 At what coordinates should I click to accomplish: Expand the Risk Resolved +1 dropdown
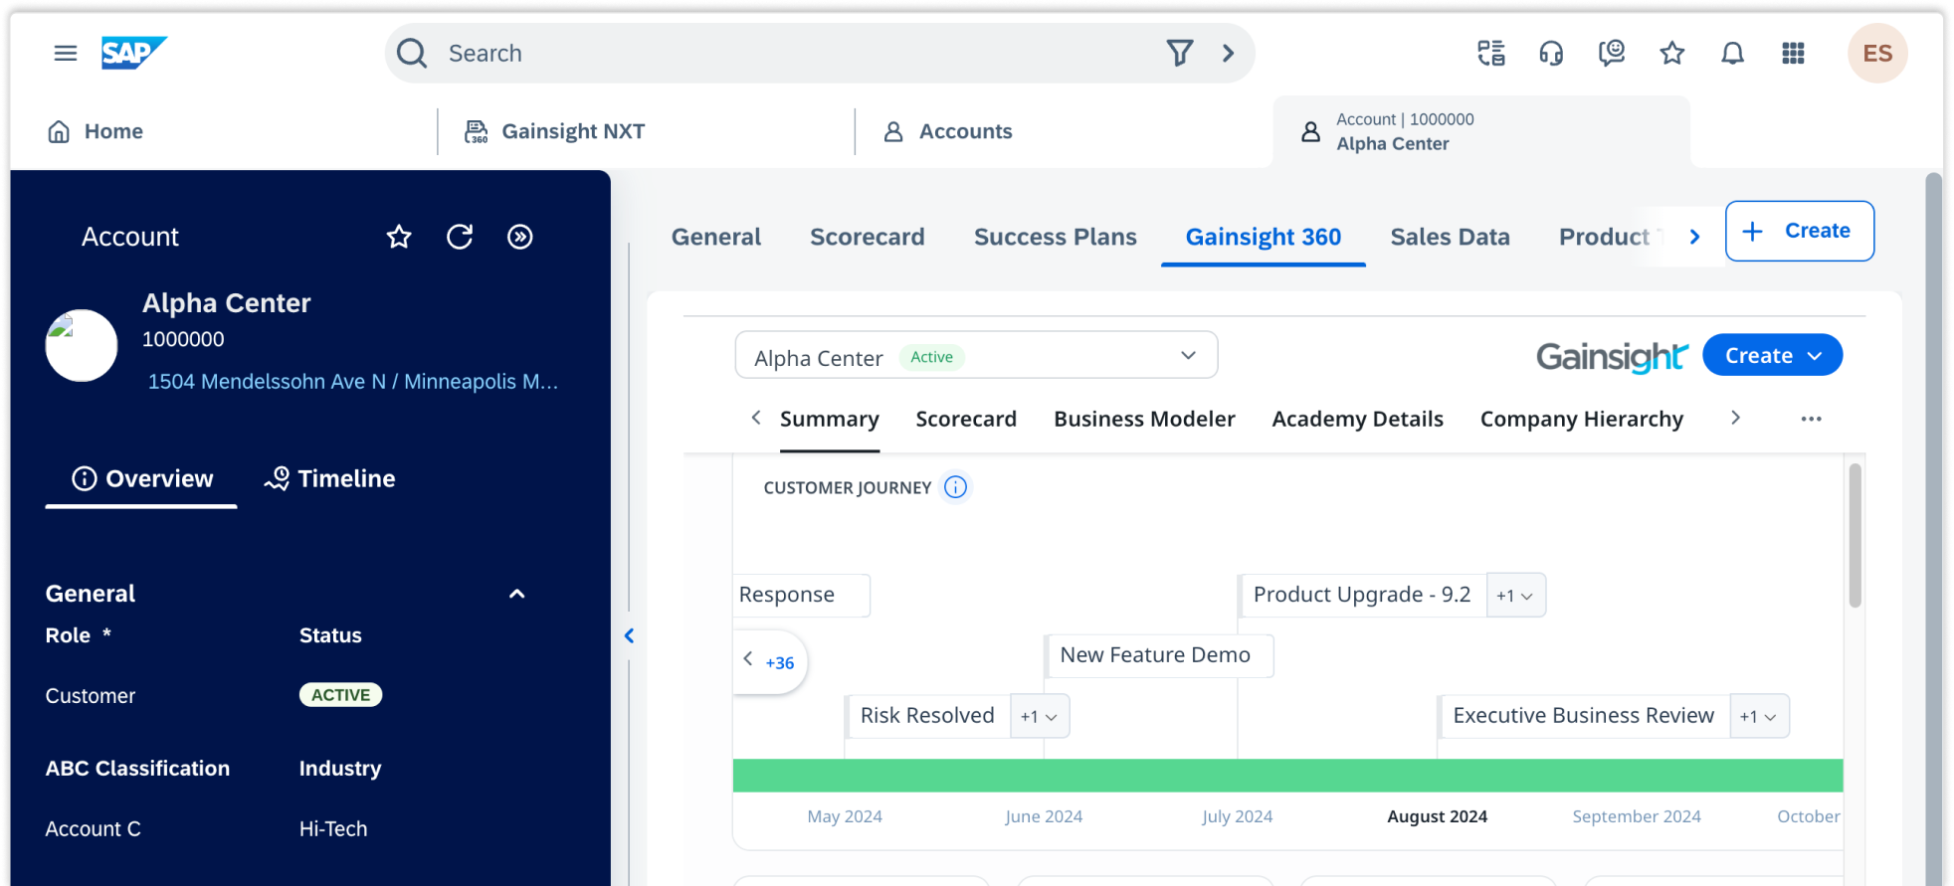[x=1039, y=717]
